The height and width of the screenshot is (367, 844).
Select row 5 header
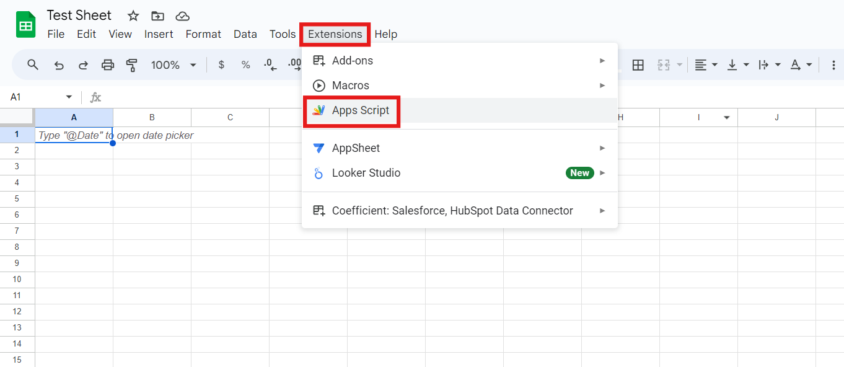(17, 198)
